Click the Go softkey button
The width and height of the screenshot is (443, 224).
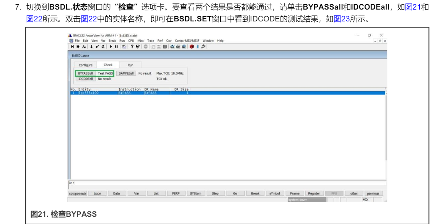235,193
